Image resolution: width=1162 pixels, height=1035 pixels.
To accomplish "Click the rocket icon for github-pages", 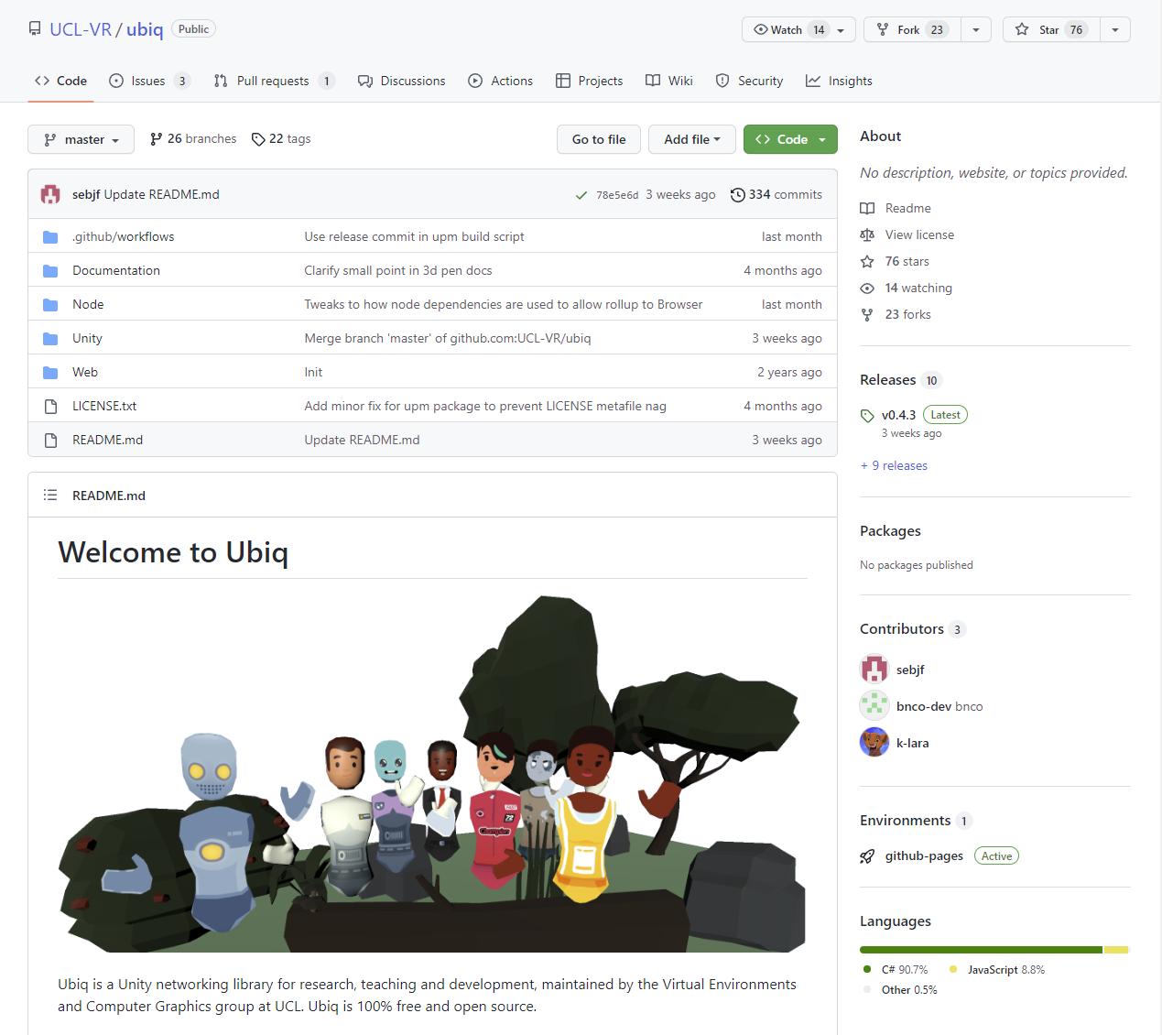I will pyautogui.click(x=867, y=856).
